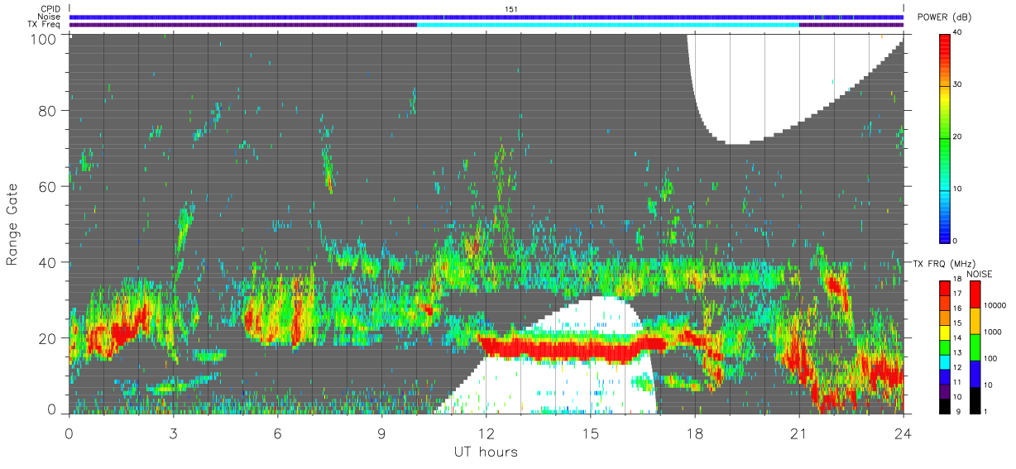Screen dimensions: 1016x469
Task: Click the 'CPID' label at top left
Action: coord(50,9)
